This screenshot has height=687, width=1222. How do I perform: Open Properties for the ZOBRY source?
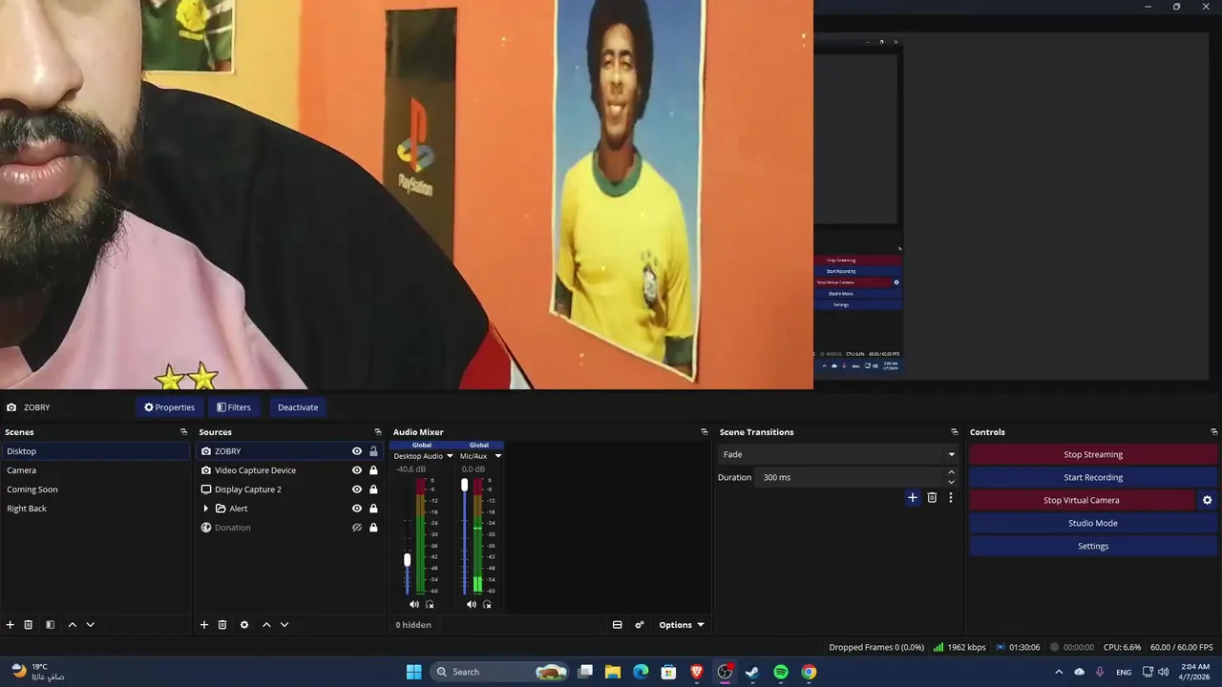tap(169, 407)
